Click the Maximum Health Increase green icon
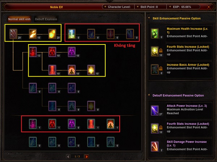Image resolution: width=217 pixels, height=162 pixels. tap(154, 34)
